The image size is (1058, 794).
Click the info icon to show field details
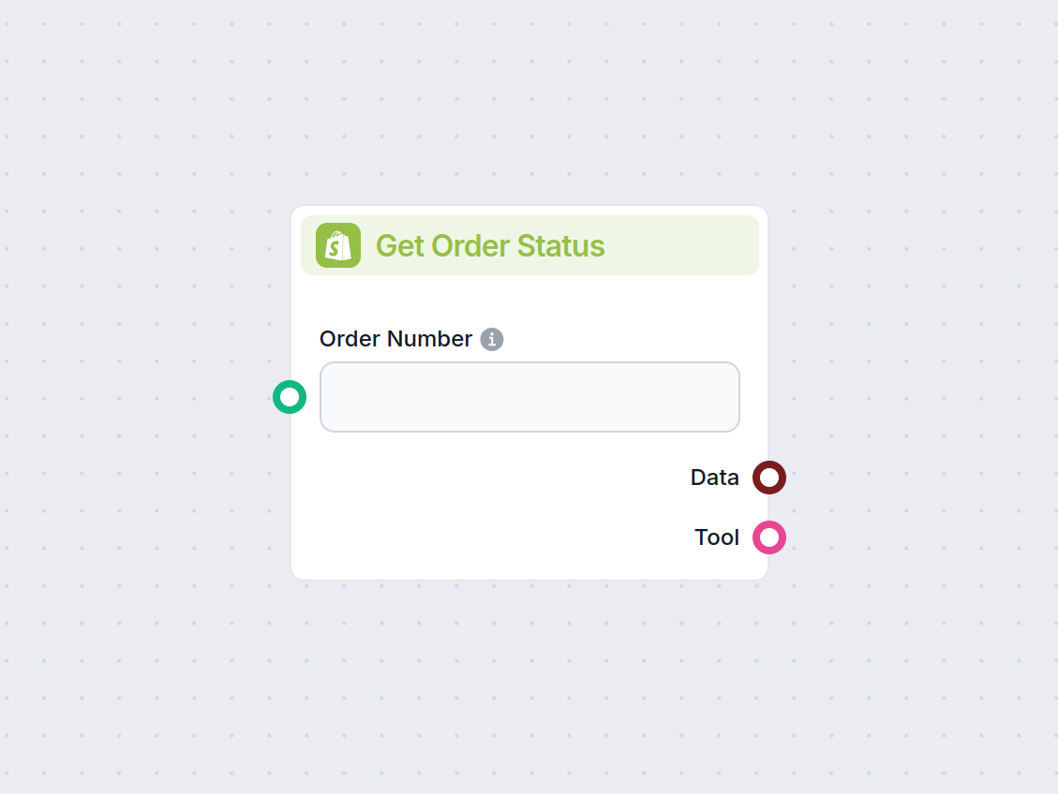[491, 339]
